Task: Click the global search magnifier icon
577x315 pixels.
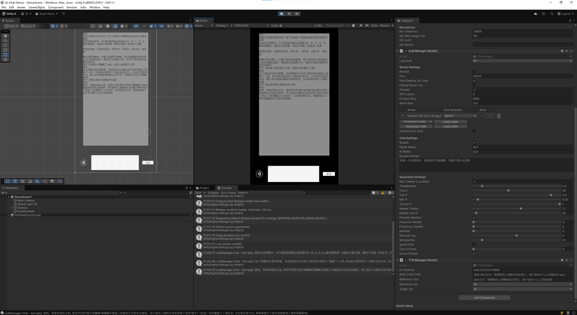Action: pyautogui.click(x=552, y=14)
